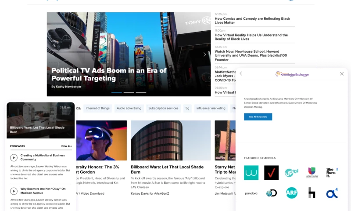Image resolution: width=351 pixels, height=211 pixels.
Task: Click the See All Channels button
Action: click(x=258, y=117)
